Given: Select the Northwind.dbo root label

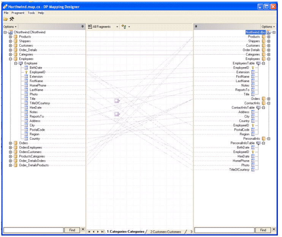Looking at the screenshot, I should [255, 32].
